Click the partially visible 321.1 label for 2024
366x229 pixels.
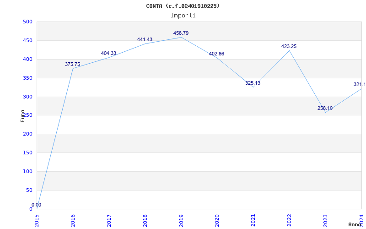(x=360, y=84)
